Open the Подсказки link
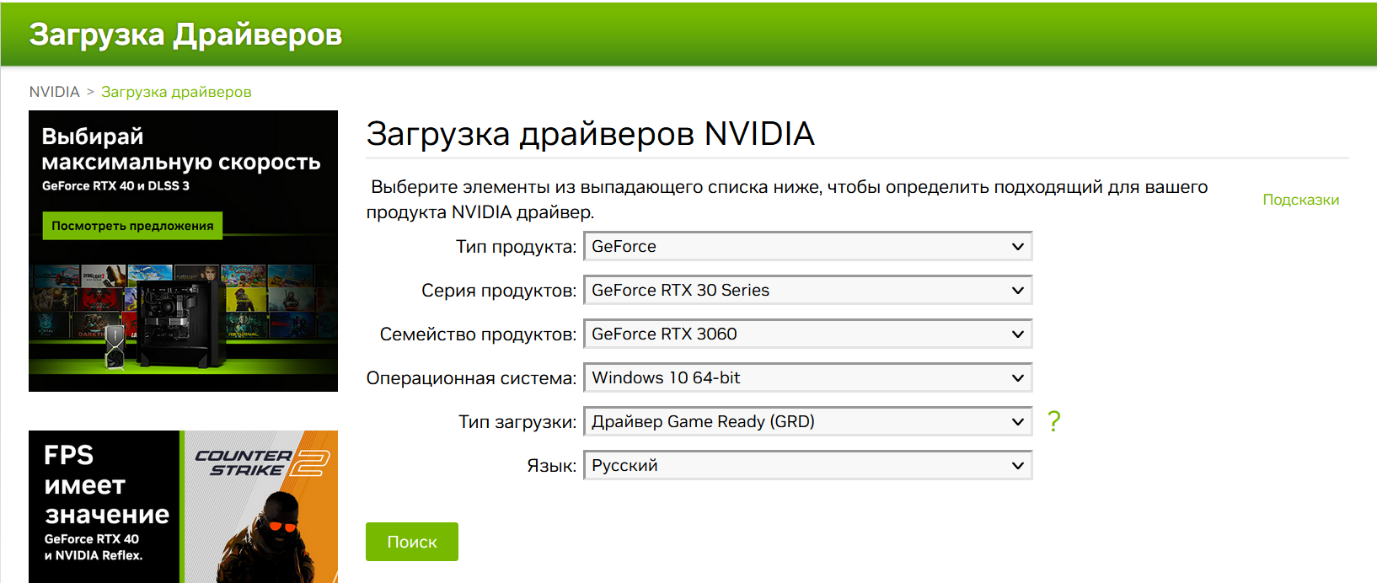Image resolution: width=1377 pixels, height=583 pixels. pos(1300,200)
